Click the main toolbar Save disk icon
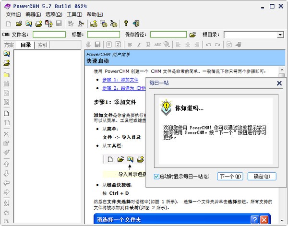Screen dimensions: 288x226 pos(59,24)
